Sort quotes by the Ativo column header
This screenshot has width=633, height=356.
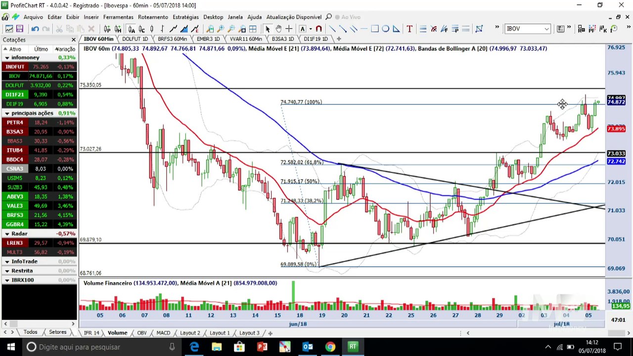click(x=15, y=49)
